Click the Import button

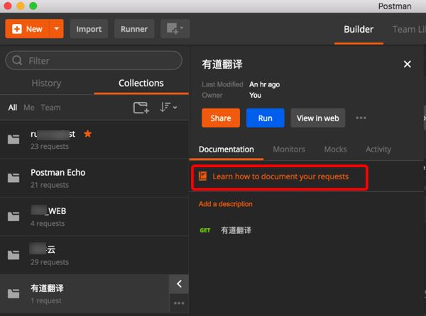coord(89,29)
